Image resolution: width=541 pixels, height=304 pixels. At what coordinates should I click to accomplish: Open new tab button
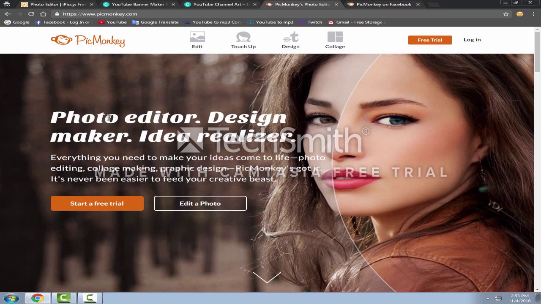coord(432,4)
